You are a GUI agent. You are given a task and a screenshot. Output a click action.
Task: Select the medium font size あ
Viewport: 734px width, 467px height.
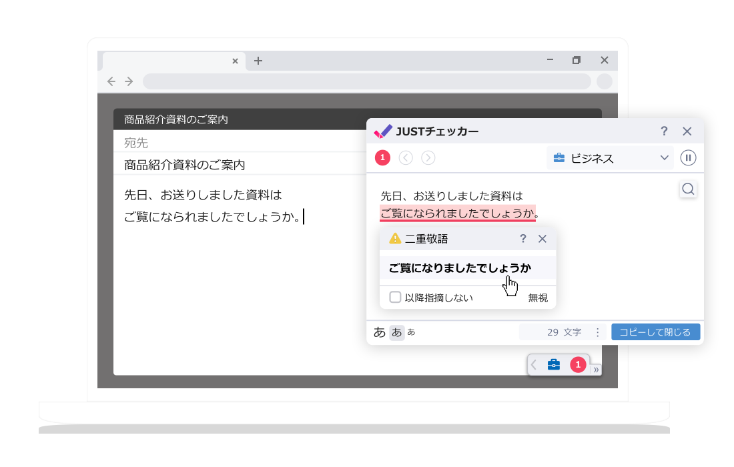click(396, 332)
